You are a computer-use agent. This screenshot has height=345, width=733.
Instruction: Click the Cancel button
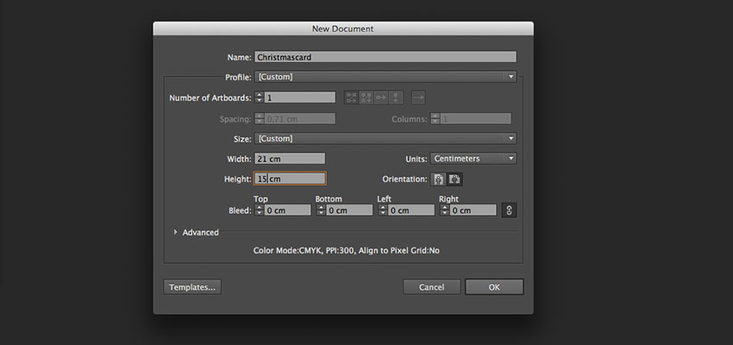(431, 287)
